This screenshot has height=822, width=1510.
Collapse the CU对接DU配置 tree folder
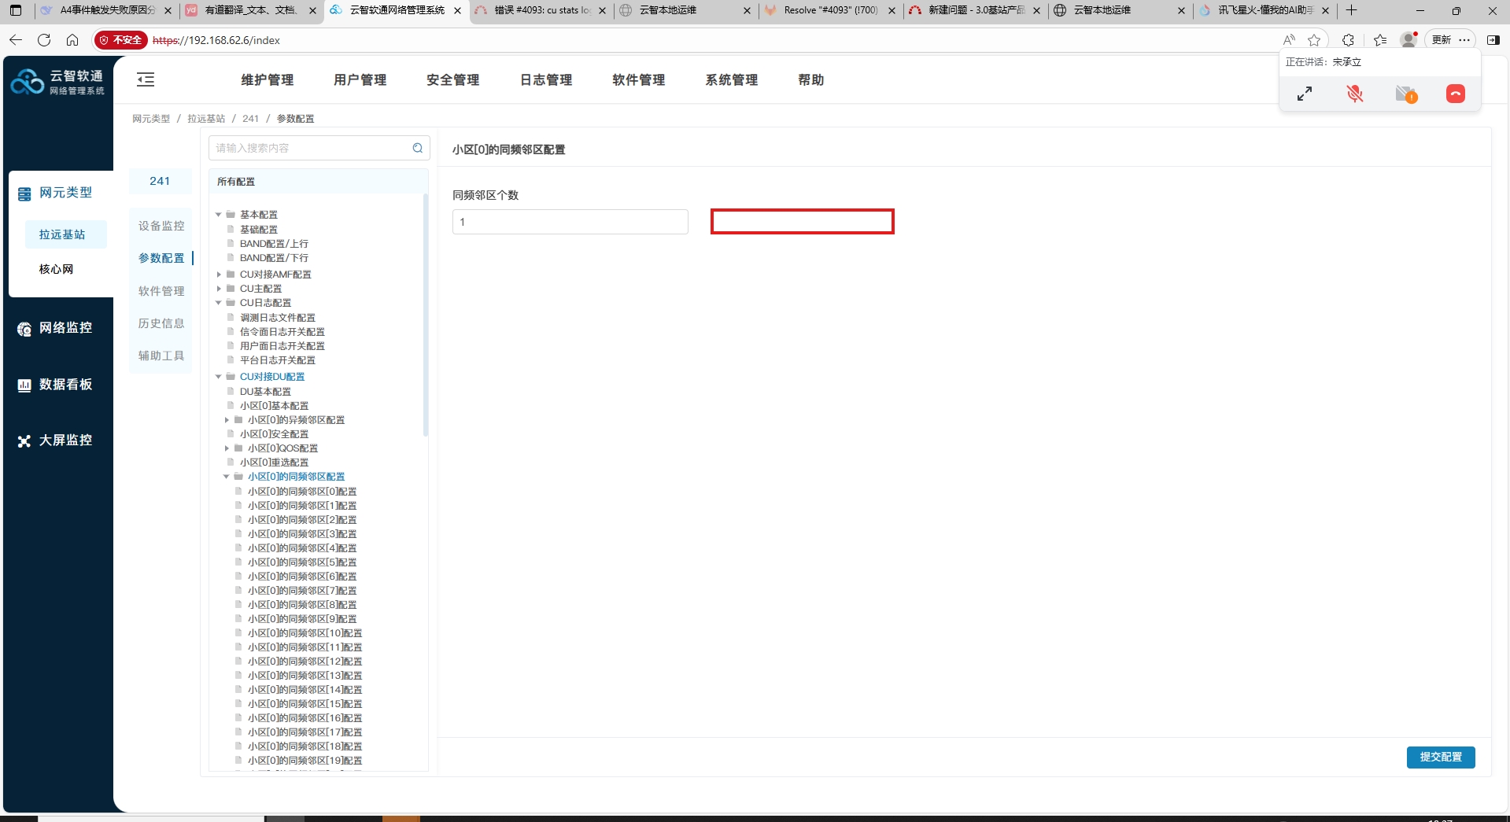point(219,377)
